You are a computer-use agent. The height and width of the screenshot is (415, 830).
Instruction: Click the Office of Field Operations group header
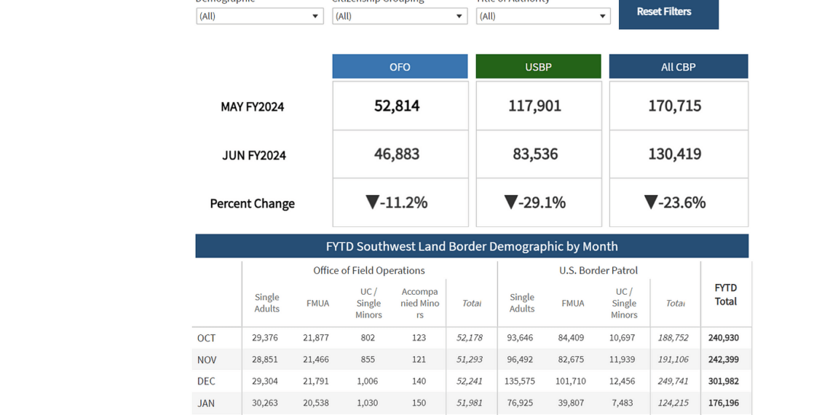coord(369,270)
